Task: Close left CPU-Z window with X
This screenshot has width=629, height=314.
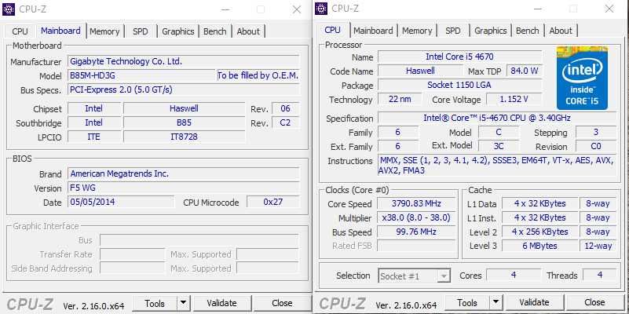Action: click(x=297, y=9)
